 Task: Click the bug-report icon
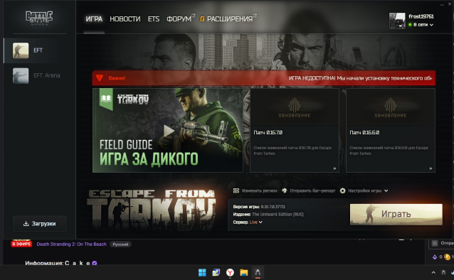[x=285, y=190]
